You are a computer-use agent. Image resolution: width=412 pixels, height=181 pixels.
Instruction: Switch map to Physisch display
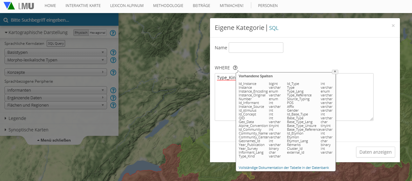81,33
